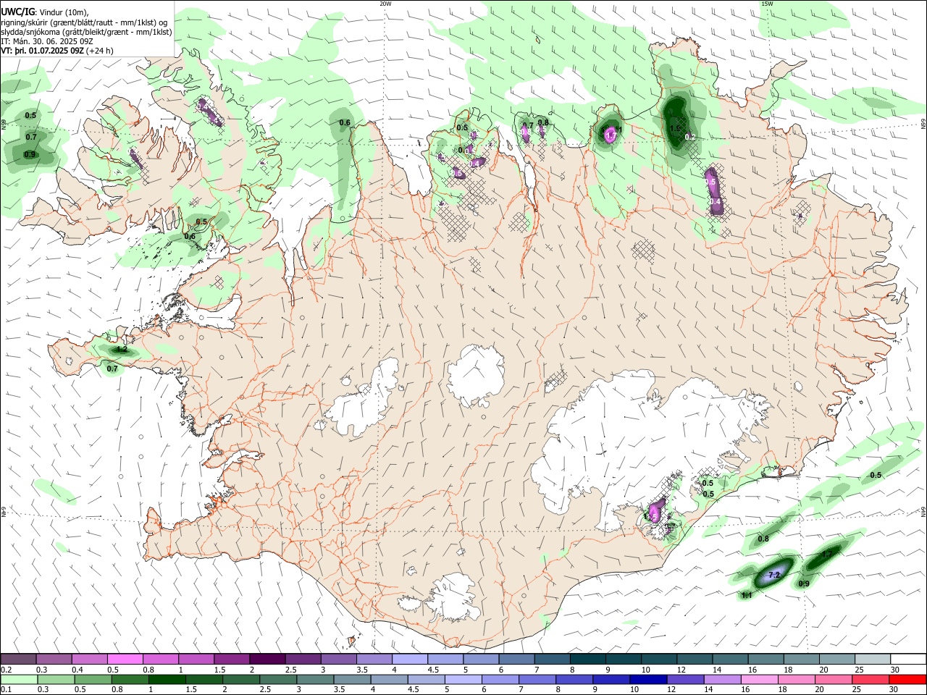Viewport: 927px width, 695px height.
Task: Click the '25' label on the lower rain scale
Action: click(856, 690)
